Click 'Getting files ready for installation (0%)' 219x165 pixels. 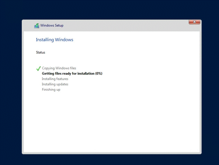(x=72, y=74)
